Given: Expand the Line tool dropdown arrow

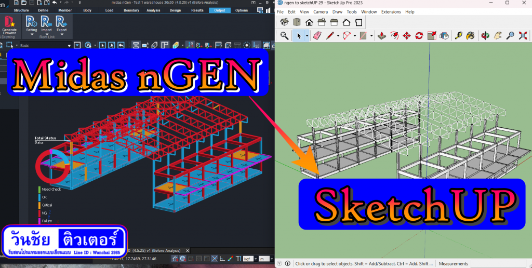Looking at the screenshot, I should pos(338,36).
